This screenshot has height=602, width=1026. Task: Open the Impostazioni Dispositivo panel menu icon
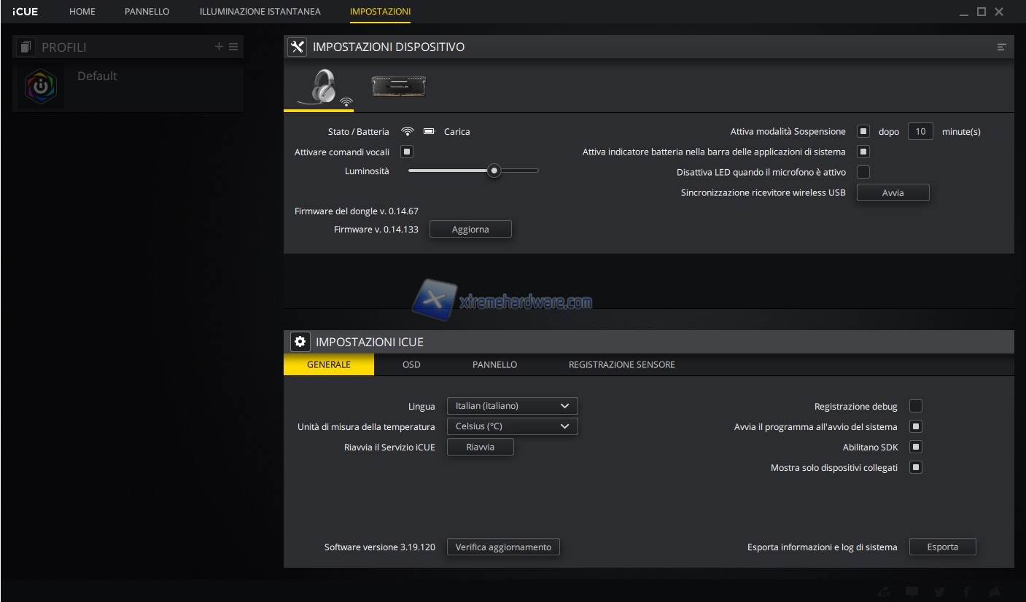1001,47
